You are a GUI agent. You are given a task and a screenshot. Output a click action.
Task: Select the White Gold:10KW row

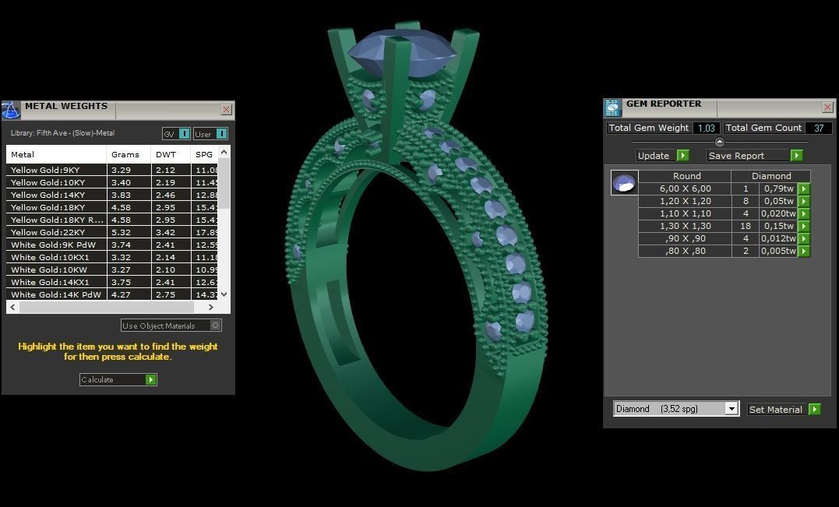112,270
